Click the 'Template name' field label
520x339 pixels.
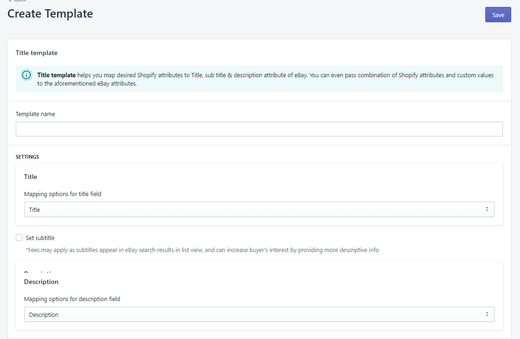point(35,114)
